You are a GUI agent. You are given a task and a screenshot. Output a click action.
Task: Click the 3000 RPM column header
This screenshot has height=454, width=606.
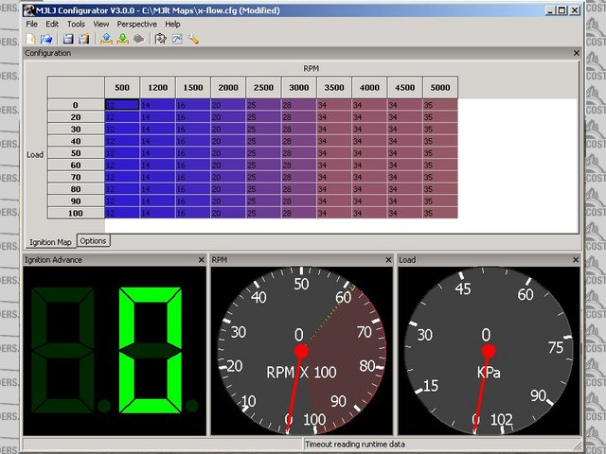tap(299, 88)
